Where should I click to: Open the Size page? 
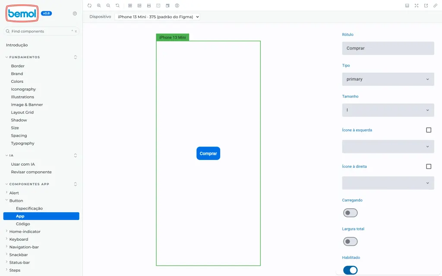(x=15, y=128)
